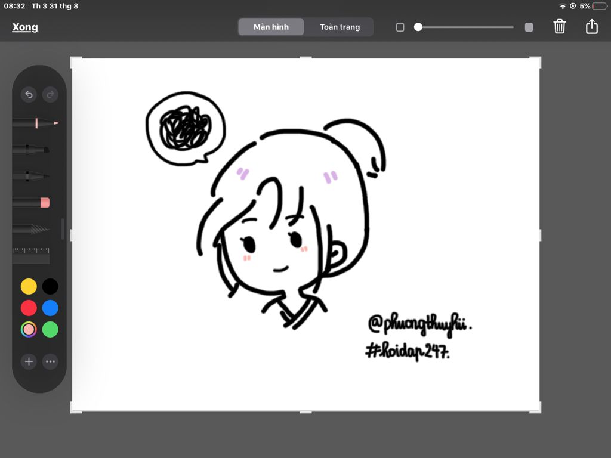Tap the 08:32 clock in status bar

14,6
